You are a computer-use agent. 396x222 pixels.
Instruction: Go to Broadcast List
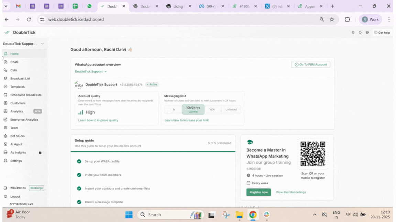tap(20, 78)
